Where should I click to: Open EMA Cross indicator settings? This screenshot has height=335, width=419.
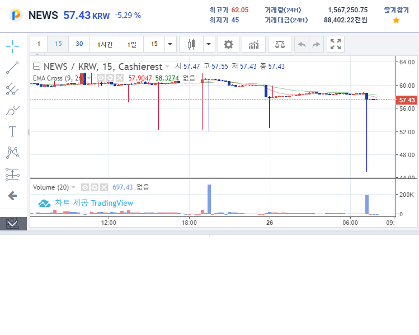tap(110, 78)
